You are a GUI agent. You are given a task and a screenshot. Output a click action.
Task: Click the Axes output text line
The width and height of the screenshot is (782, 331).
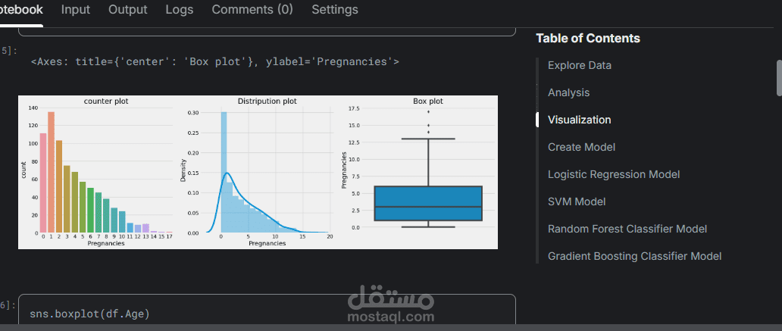215,61
